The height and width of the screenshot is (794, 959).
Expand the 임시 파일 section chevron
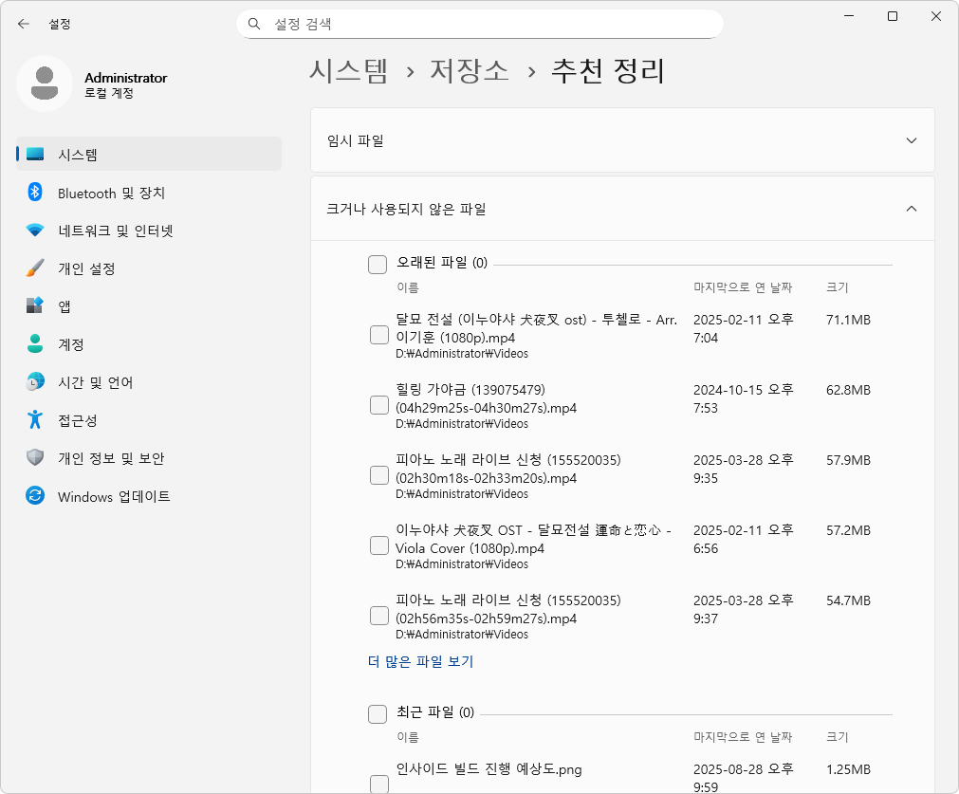tap(912, 140)
